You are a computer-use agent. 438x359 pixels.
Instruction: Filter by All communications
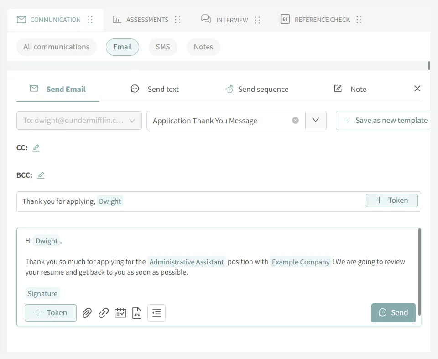tap(57, 47)
